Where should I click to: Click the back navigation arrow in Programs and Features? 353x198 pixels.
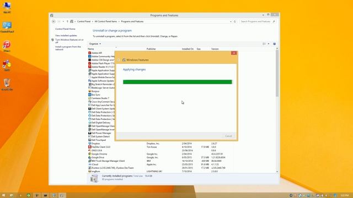point(54,21)
